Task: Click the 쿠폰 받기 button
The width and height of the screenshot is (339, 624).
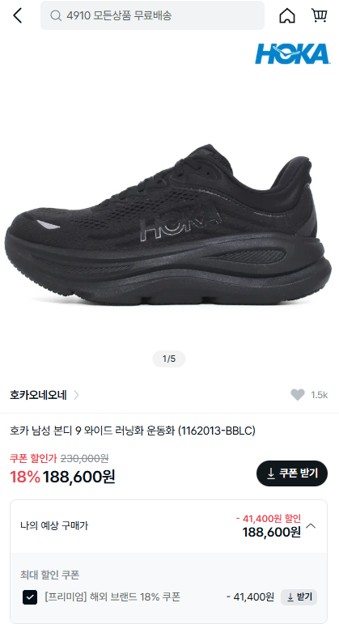Action: 292,473
